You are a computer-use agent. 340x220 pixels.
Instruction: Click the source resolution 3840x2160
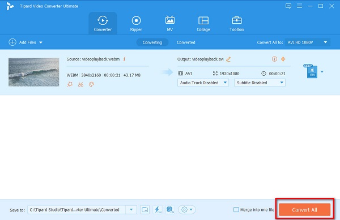pos(91,75)
